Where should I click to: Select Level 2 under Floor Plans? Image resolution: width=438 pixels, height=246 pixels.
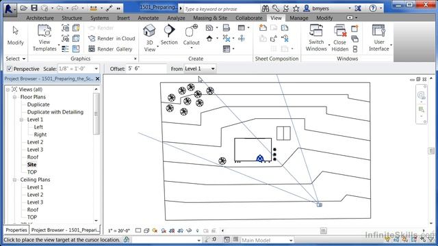click(35, 142)
